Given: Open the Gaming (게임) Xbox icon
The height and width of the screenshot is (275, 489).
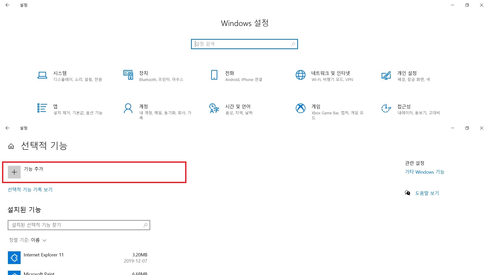Looking at the screenshot, I should (300, 108).
